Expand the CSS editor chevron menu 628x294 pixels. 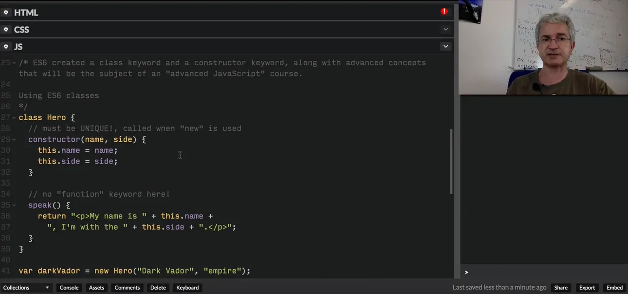[x=445, y=29]
